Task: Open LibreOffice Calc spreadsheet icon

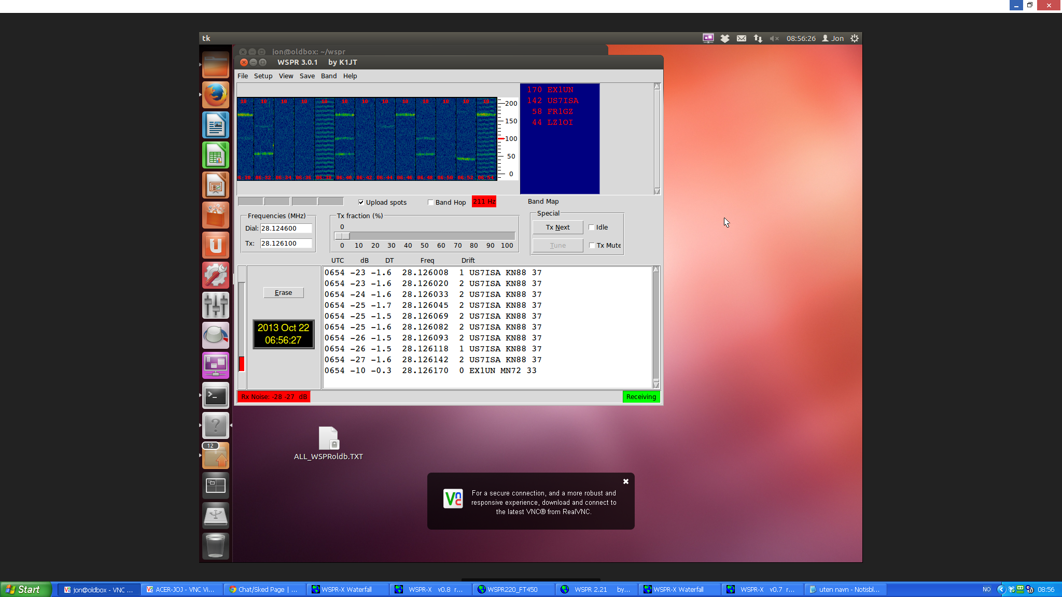Action: coord(216,155)
